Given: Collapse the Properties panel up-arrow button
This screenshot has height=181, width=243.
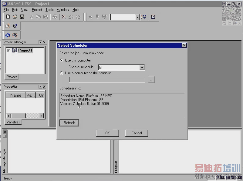Looking at the screenshot, I should pos(40,87).
